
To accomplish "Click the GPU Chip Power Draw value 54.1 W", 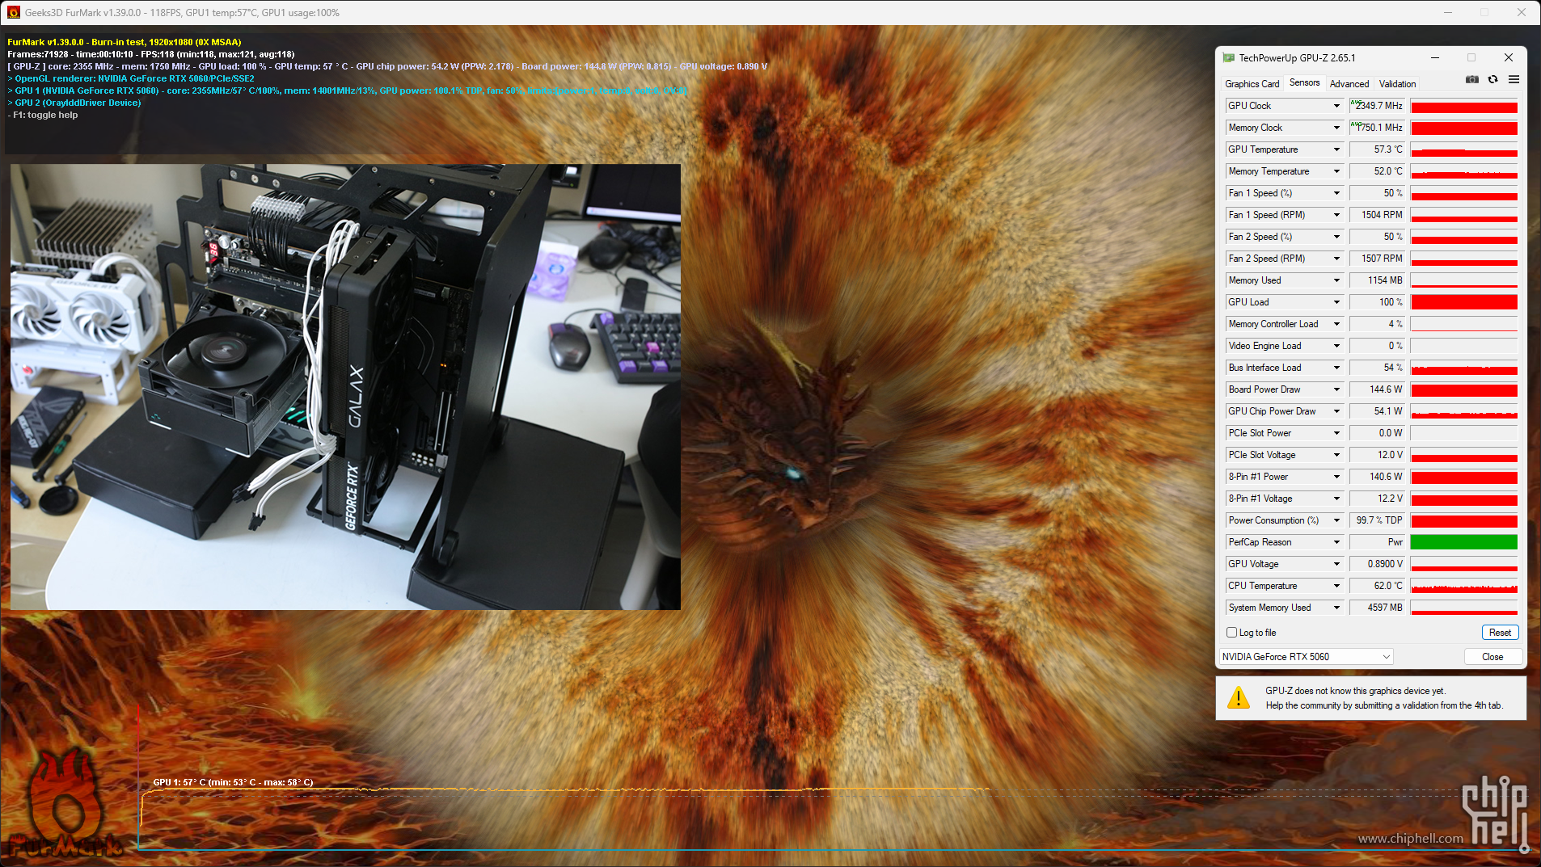I will [x=1378, y=411].
